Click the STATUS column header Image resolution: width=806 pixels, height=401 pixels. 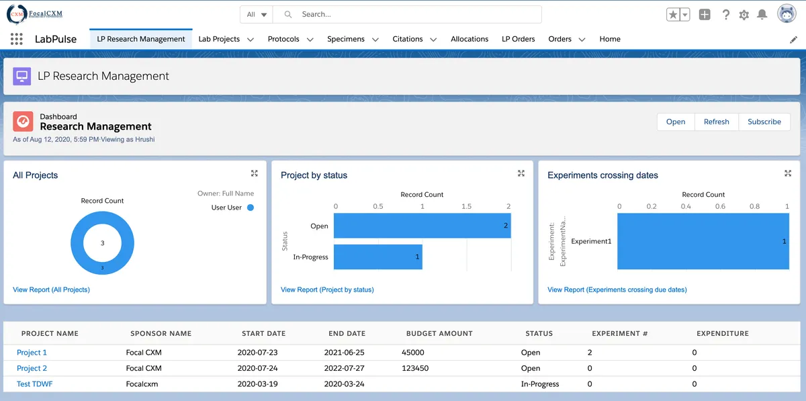pyautogui.click(x=539, y=333)
